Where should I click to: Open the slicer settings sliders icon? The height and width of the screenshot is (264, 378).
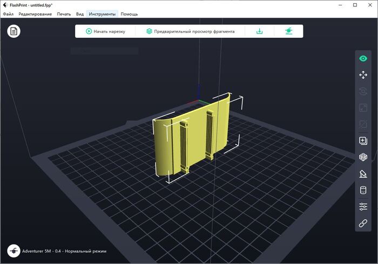tap(363, 207)
